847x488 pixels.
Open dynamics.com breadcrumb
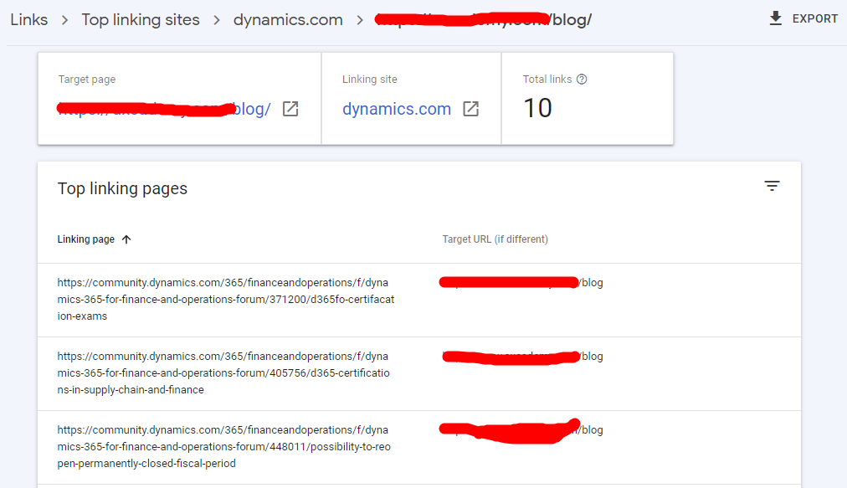(x=288, y=20)
